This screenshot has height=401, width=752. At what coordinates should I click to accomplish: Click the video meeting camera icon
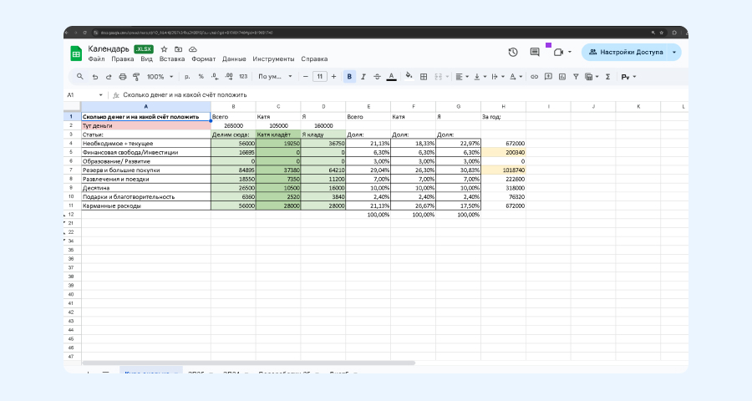[558, 52]
